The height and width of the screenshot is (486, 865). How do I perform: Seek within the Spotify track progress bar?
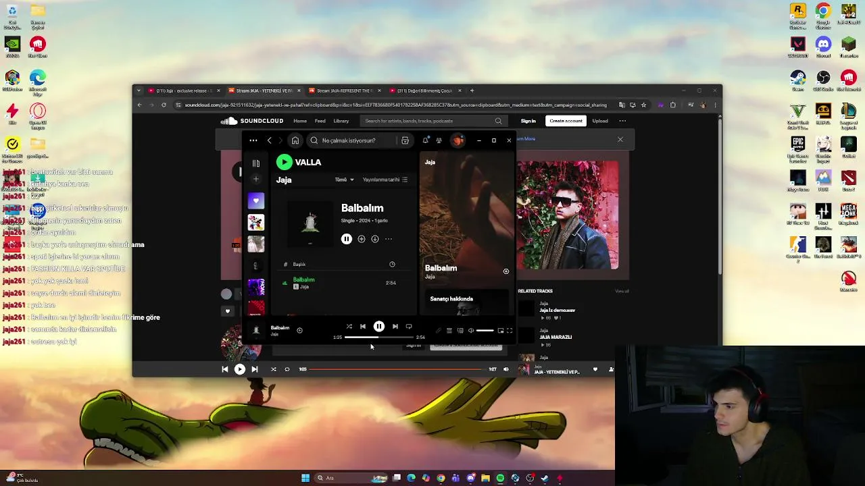(x=378, y=337)
